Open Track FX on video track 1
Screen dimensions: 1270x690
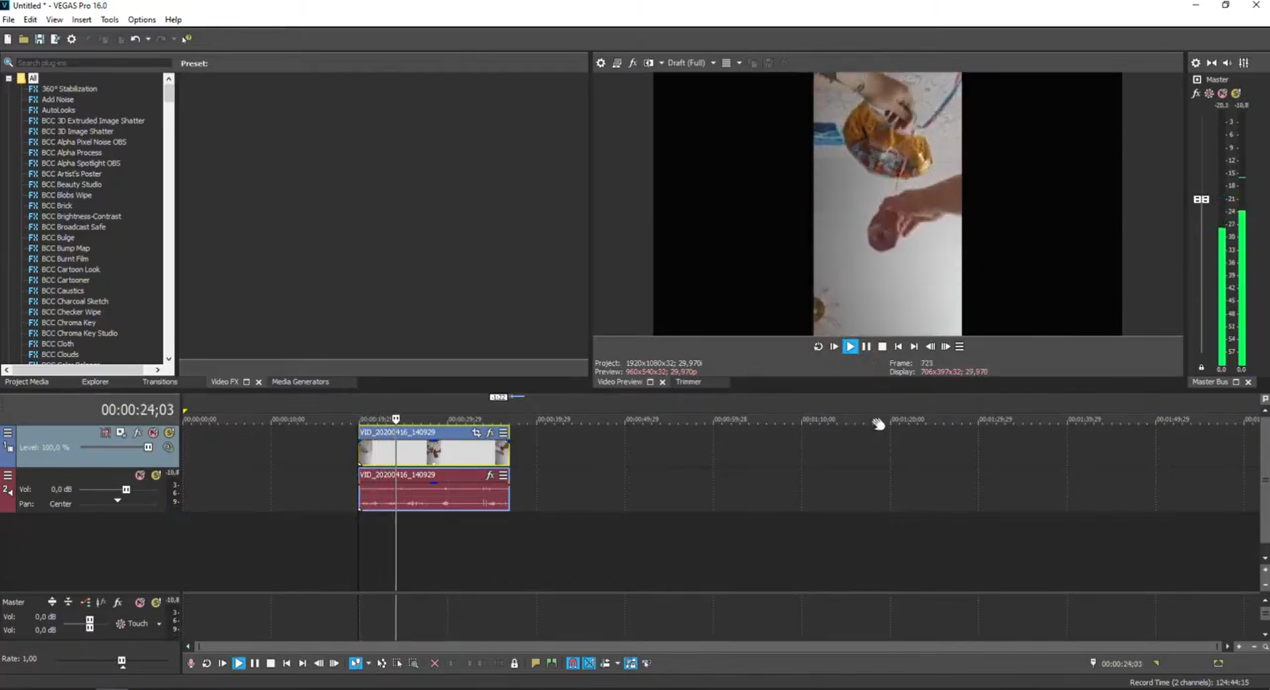pyautogui.click(x=137, y=433)
